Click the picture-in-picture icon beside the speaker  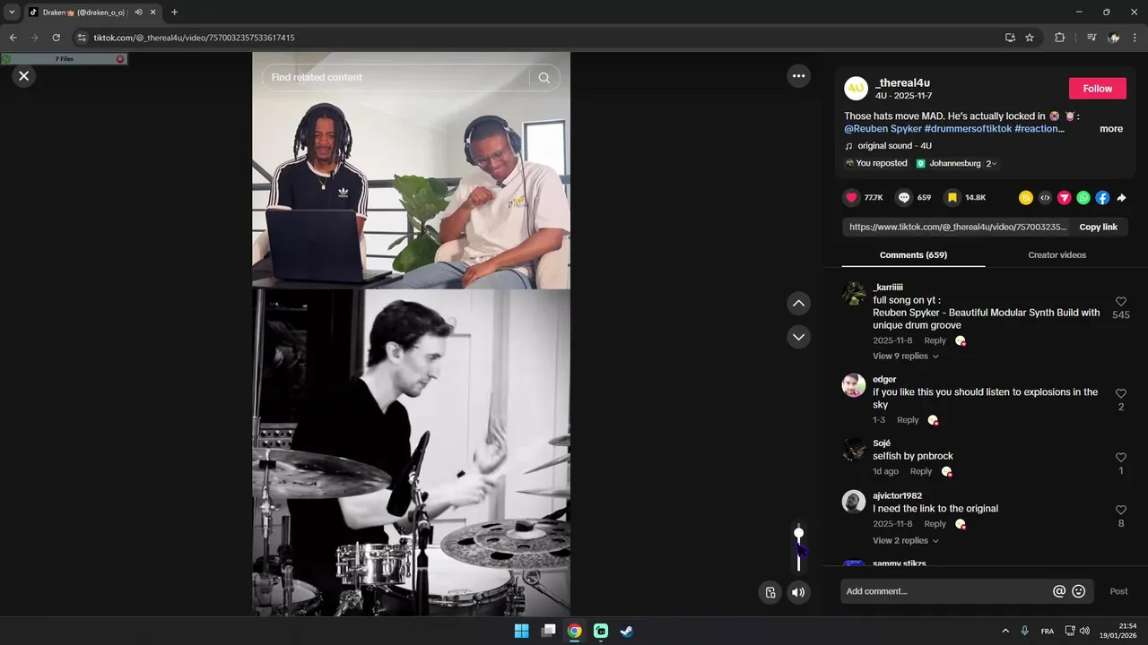point(770,592)
